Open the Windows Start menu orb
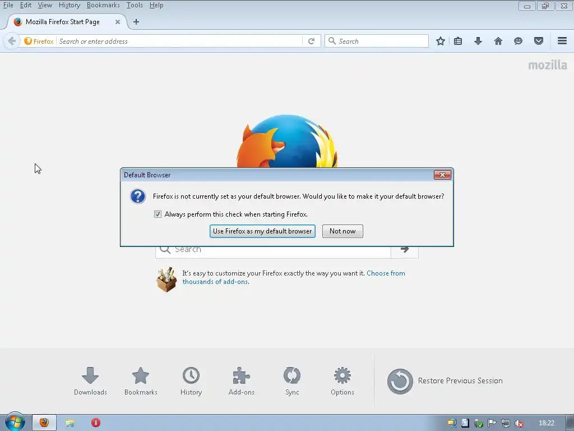This screenshot has height=431, width=574. (15, 422)
